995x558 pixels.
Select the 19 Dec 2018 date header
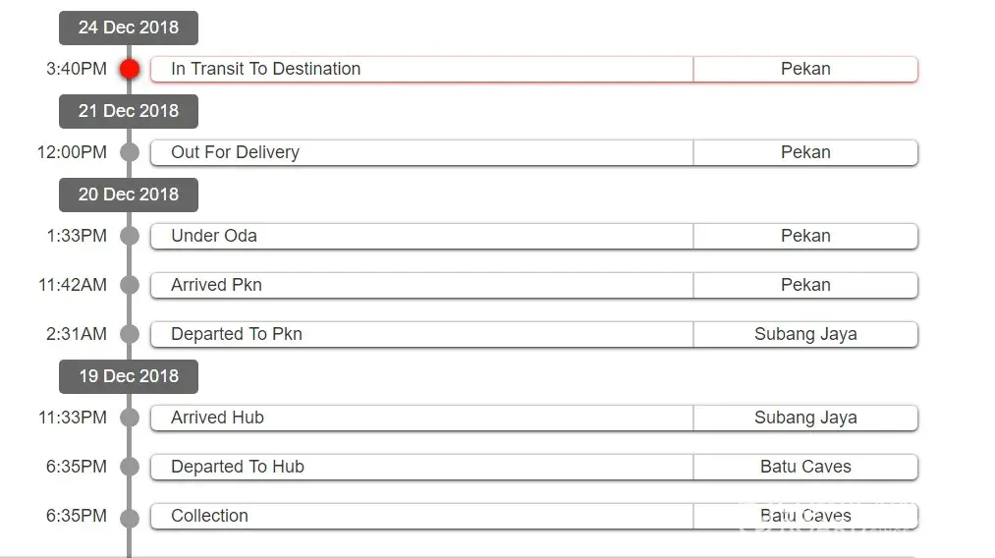pos(129,376)
